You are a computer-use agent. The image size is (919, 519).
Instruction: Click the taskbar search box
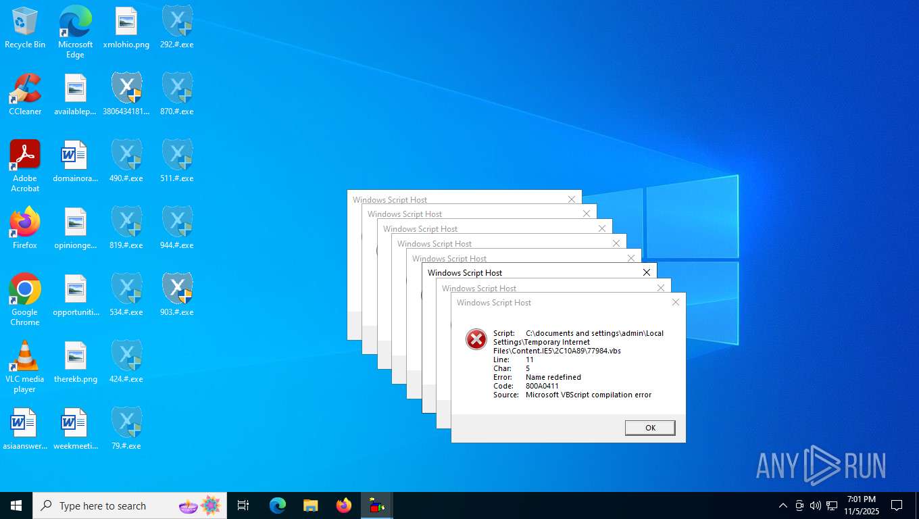coord(130,505)
